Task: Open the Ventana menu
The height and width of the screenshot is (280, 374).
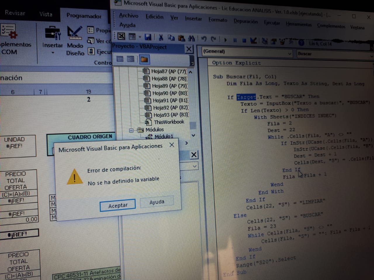Action: [357, 27]
